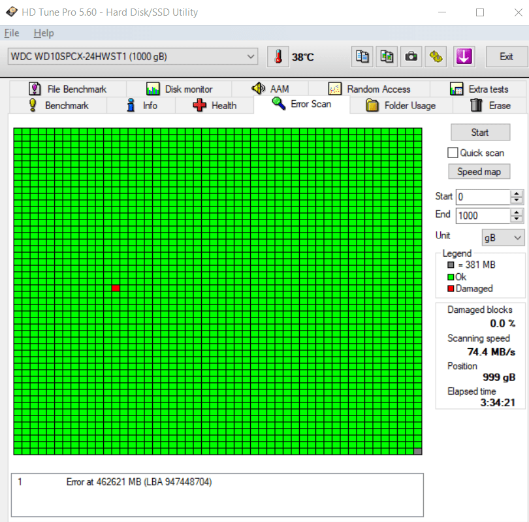Increment the End value stepper

tap(517, 212)
